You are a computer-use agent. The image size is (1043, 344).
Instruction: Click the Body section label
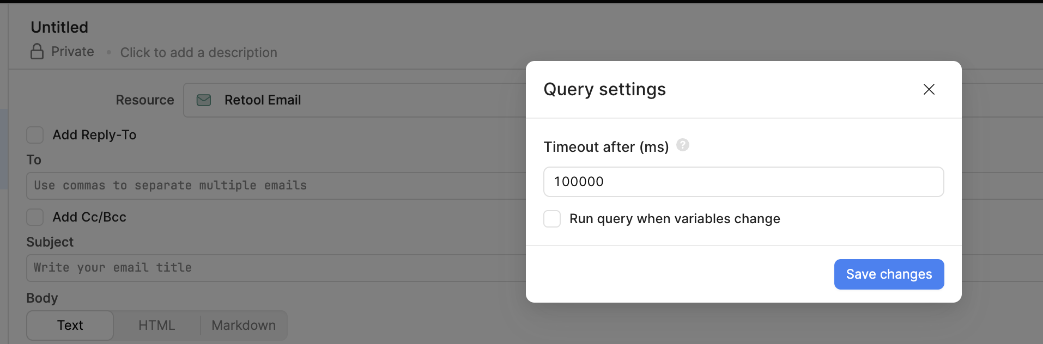coord(42,298)
